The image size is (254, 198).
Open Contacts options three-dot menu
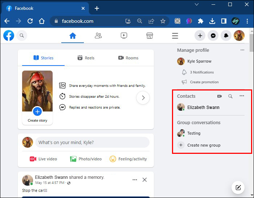tap(242, 96)
